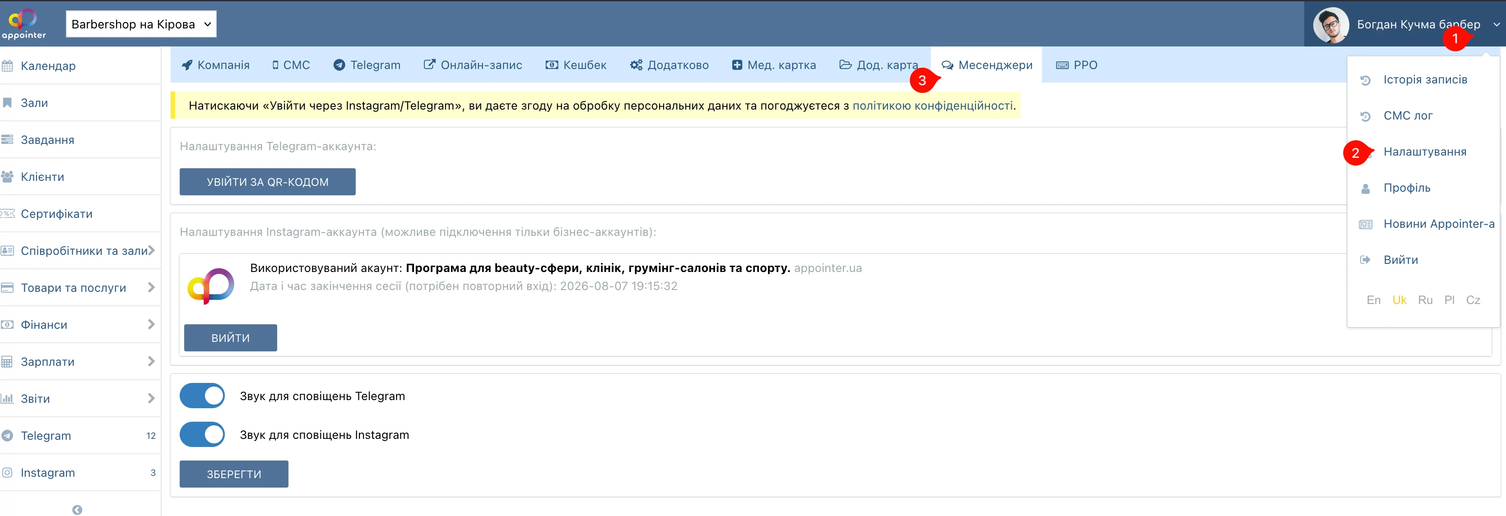Image resolution: width=1506 pixels, height=516 pixels.
Task: Click the Товари та послуги card icon
Action: (x=8, y=287)
